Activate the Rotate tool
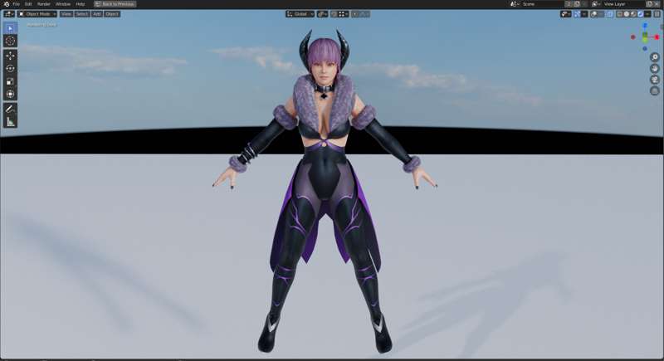This screenshot has height=361, width=664. coord(10,68)
